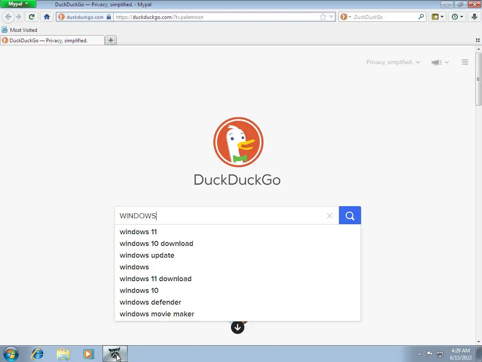Viewport: 482px width, 362px height.
Task: Click the black down-arrow circle button
Action: [x=238, y=327]
